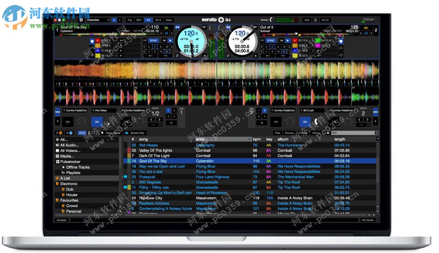Click the add crate icon in library toolbar

click(59, 133)
